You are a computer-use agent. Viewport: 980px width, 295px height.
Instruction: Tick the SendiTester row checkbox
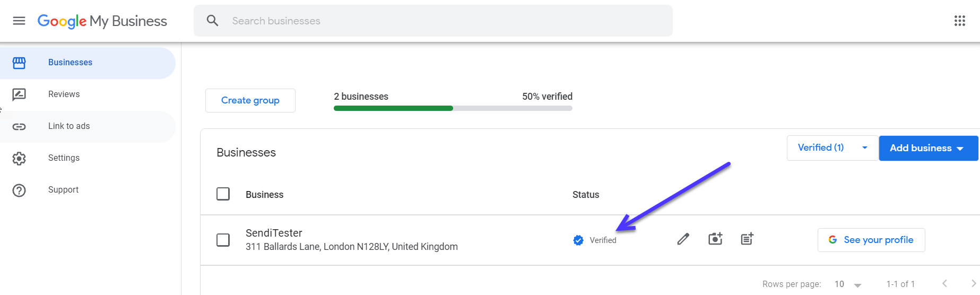coord(223,240)
